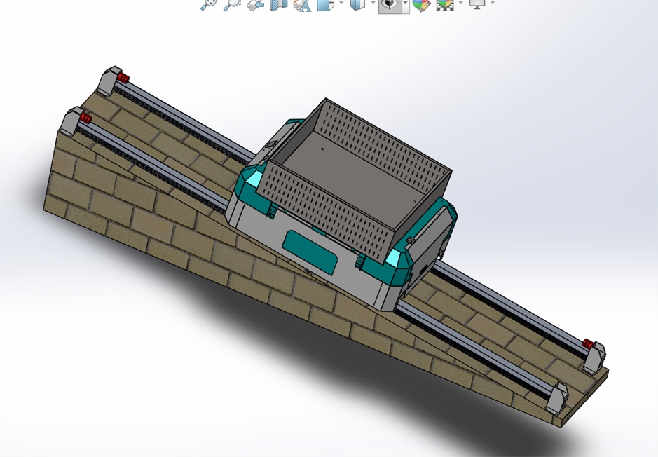
Task: Select the Zoom to Area tool
Action: (x=231, y=4)
